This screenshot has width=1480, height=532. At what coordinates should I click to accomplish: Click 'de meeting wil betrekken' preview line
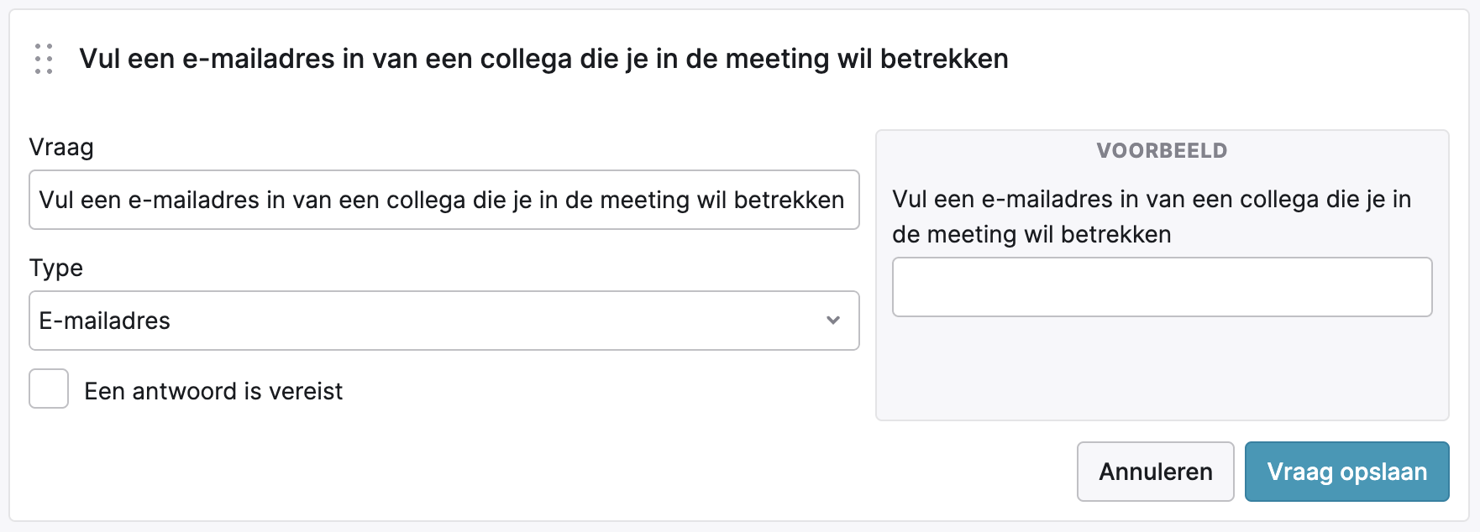coord(1031,235)
